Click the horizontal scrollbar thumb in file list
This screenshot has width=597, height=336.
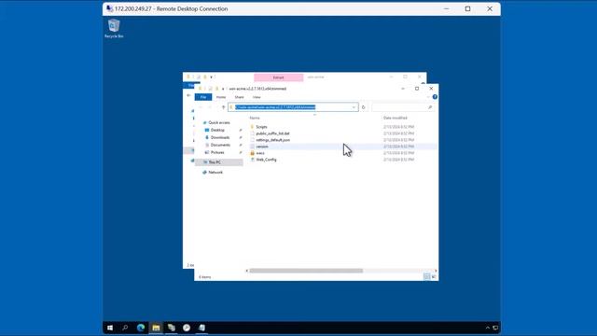[306, 271]
